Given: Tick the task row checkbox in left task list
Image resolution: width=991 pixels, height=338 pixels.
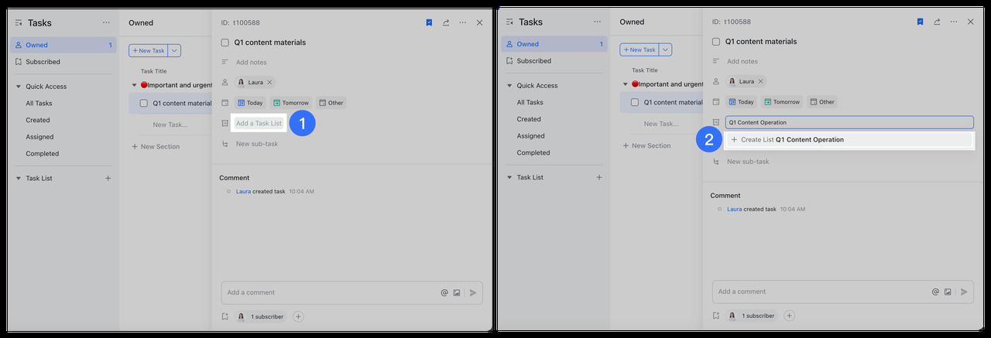Looking at the screenshot, I should tap(143, 103).
